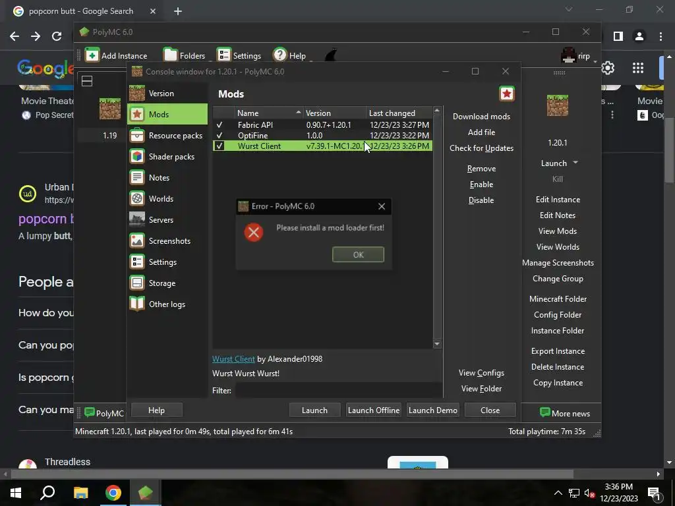Click Close button in console window
The height and width of the screenshot is (506, 675).
click(490, 410)
